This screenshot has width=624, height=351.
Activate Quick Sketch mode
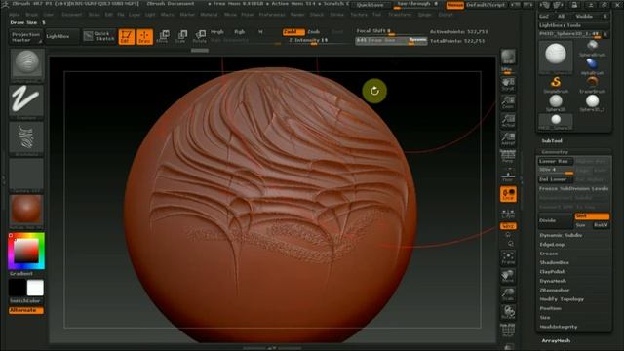pyautogui.click(x=99, y=37)
